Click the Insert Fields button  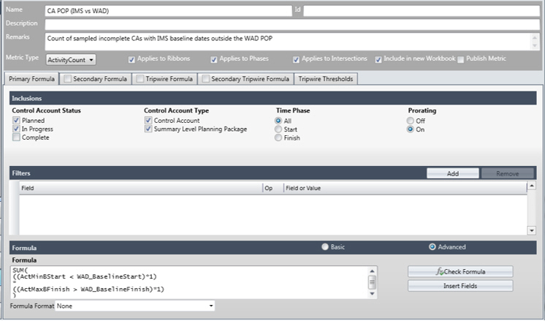click(460, 286)
